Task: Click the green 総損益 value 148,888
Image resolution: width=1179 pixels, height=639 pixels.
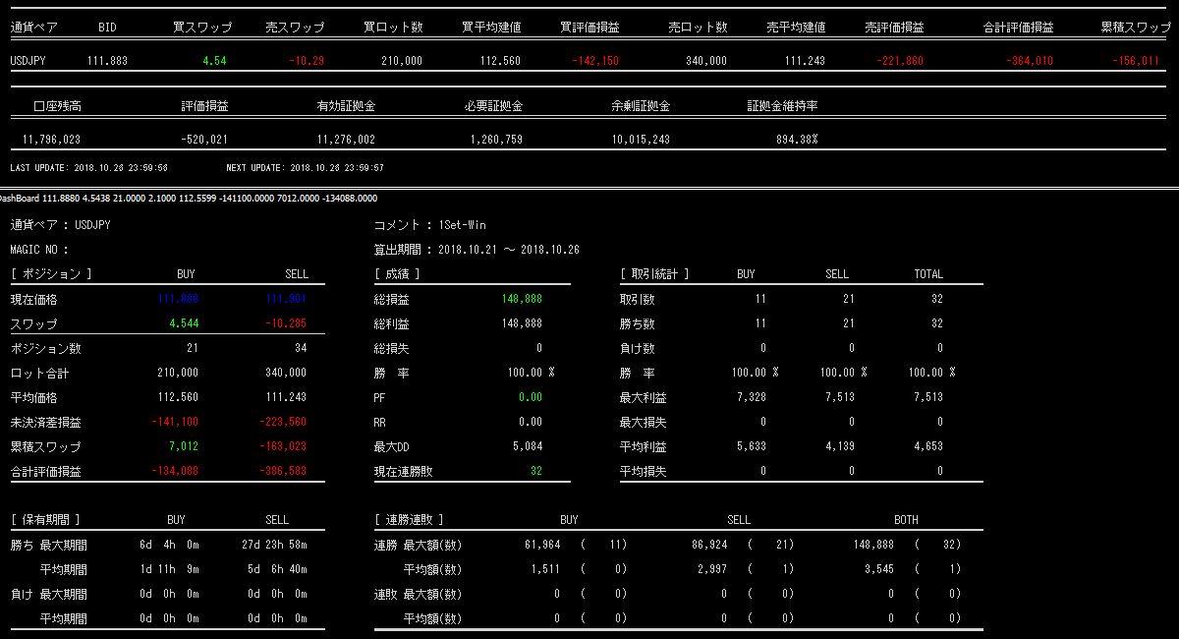Action: click(x=521, y=299)
